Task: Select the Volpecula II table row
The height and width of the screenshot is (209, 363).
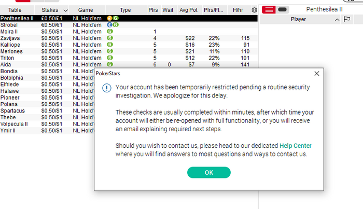Action: (x=47, y=124)
